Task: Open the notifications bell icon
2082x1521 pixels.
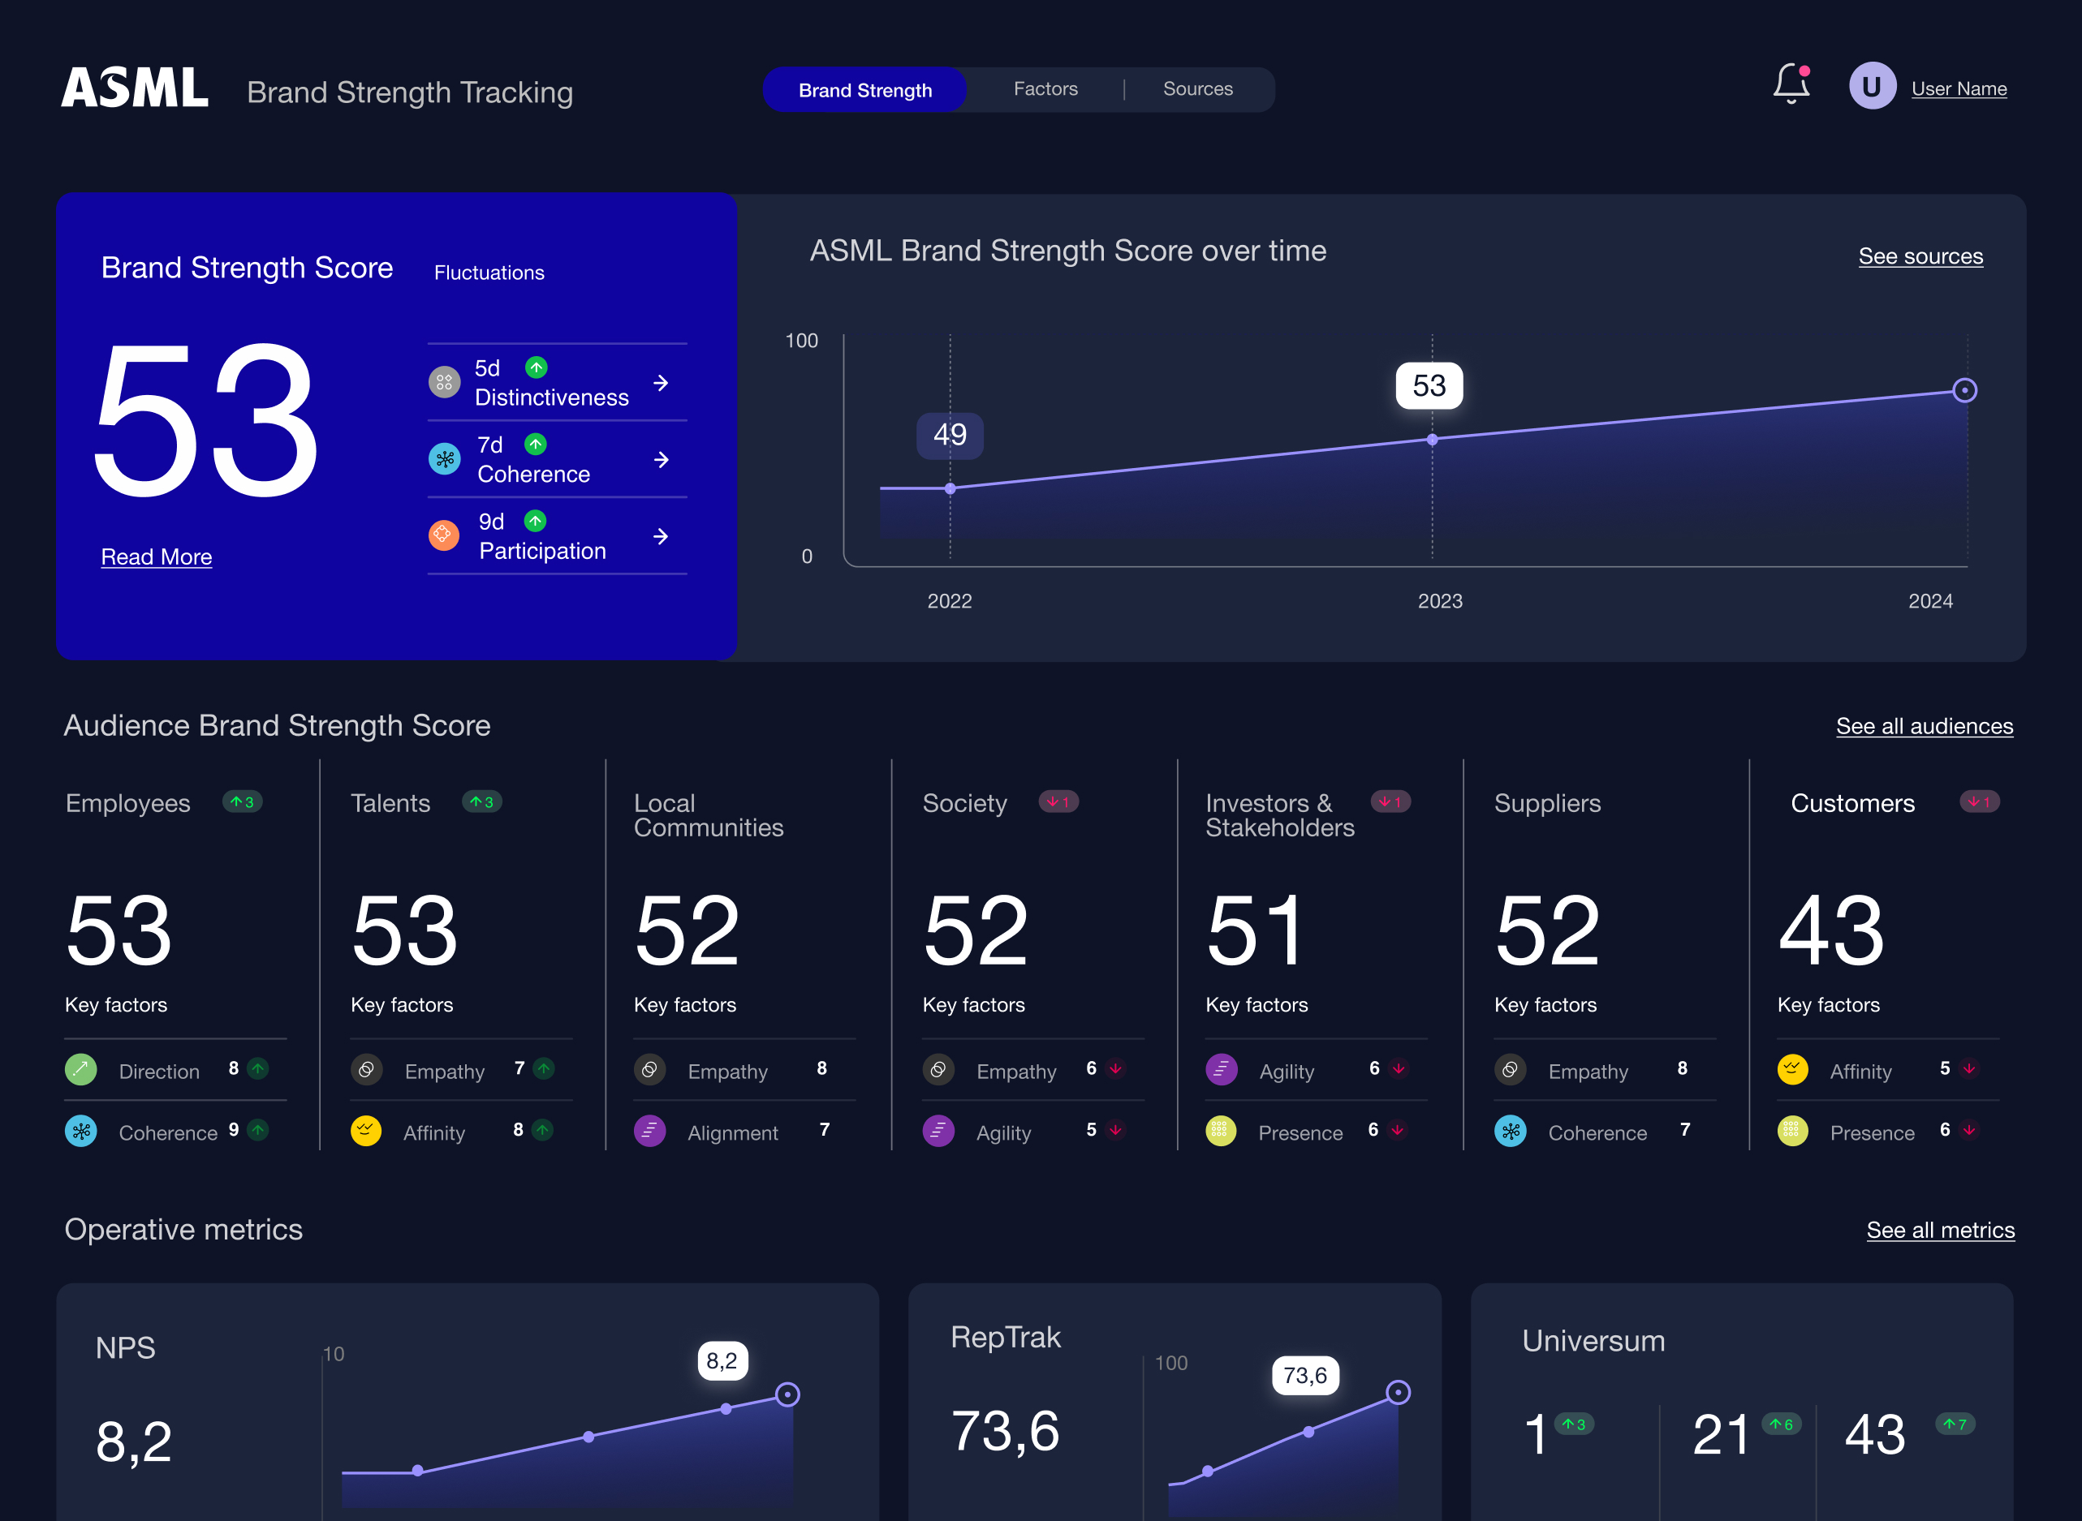Action: point(1790,84)
